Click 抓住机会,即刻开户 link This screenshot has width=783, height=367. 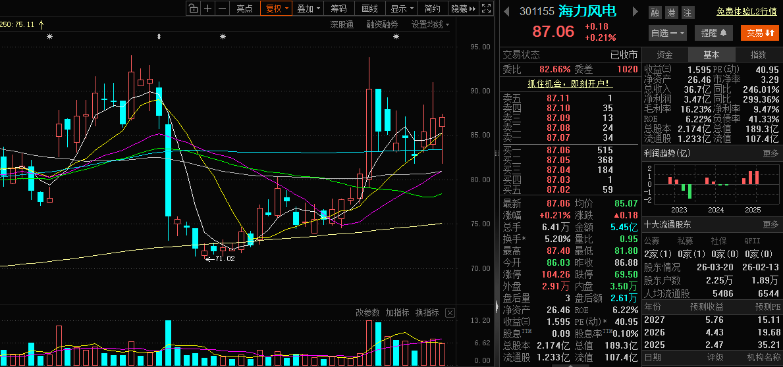pyautogui.click(x=570, y=84)
